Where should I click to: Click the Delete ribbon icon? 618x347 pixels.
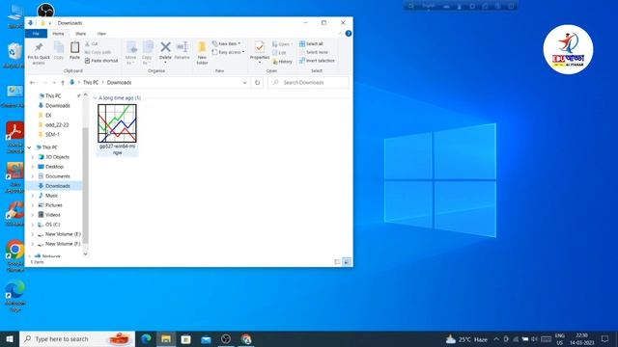click(x=165, y=51)
